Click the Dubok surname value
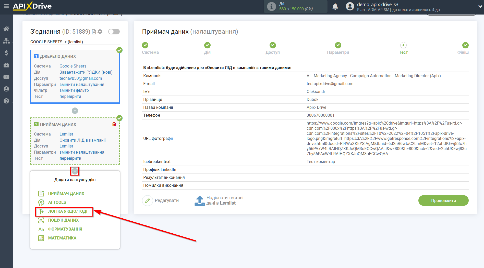The height and width of the screenshot is (268, 484). pos(312,100)
